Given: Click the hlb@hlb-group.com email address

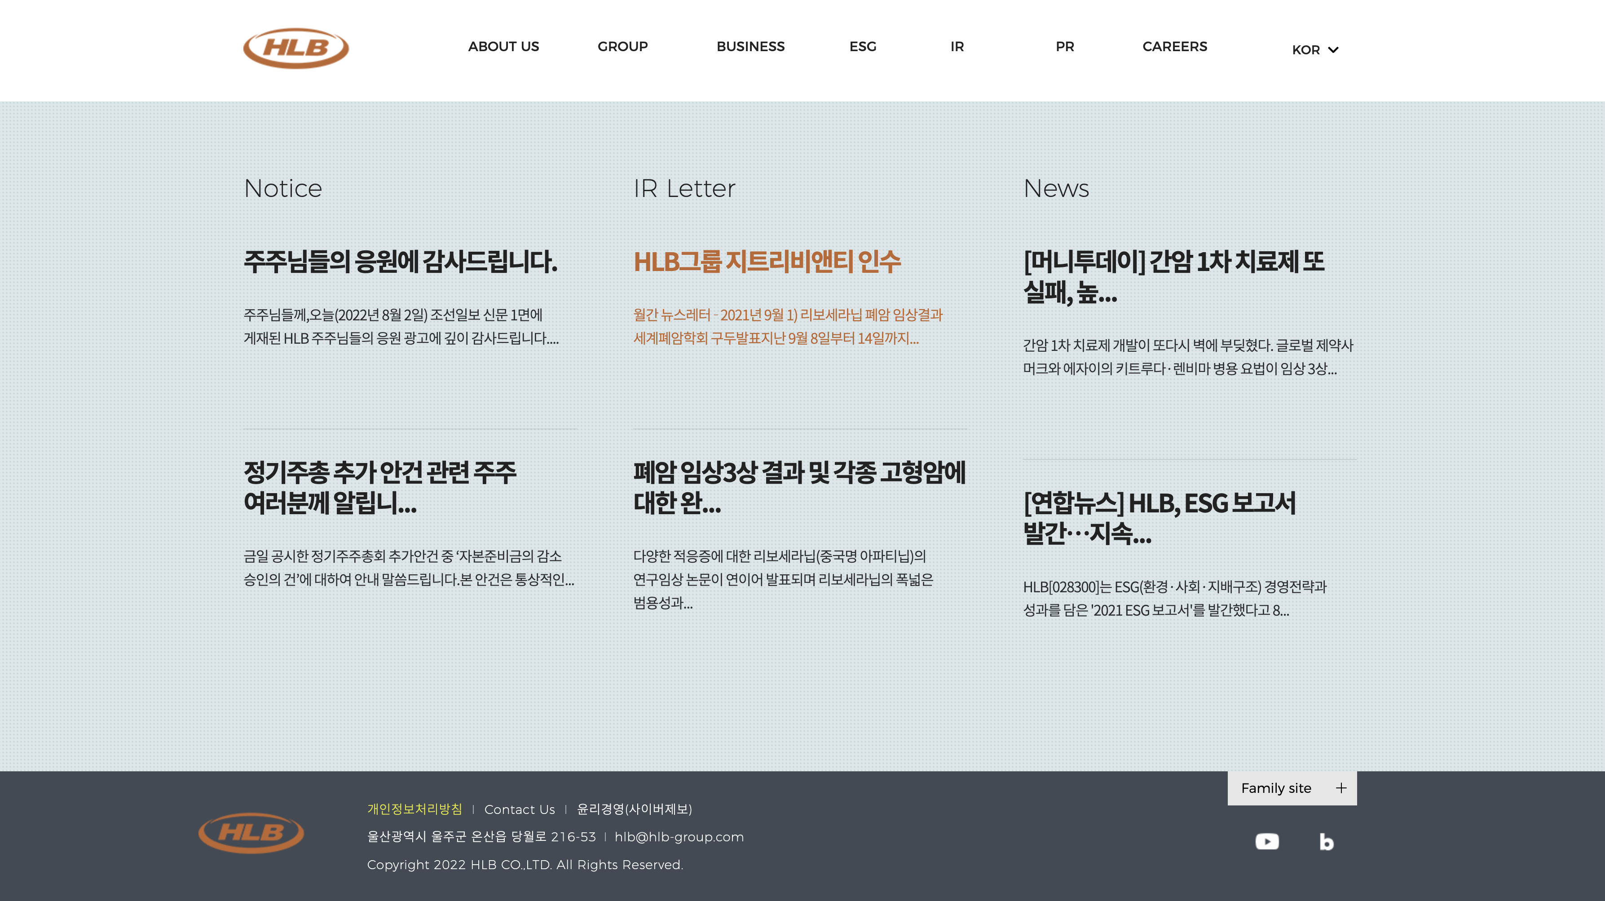Looking at the screenshot, I should click(x=679, y=837).
